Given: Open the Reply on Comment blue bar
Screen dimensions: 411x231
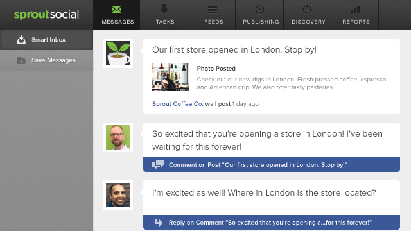Looking at the screenshot, I should [x=272, y=223].
